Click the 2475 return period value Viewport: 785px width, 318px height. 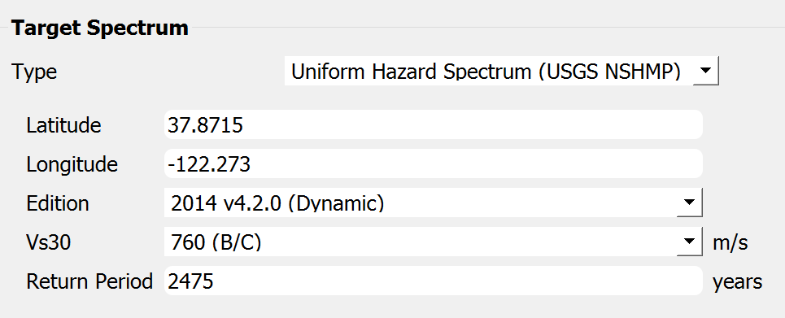point(190,281)
